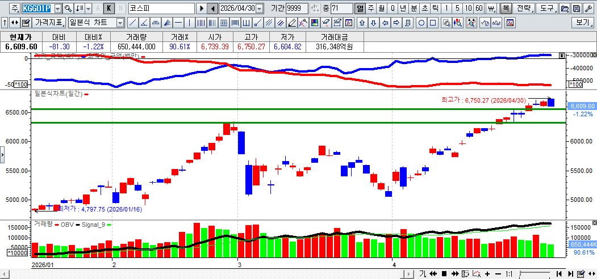Screen dimensions: 597x279
Task: Select the trend line drawing tool
Action: [132, 23]
